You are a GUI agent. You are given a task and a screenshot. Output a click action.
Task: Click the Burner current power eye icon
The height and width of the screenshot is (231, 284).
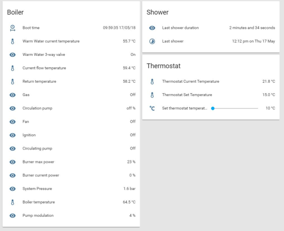point(13,175)
